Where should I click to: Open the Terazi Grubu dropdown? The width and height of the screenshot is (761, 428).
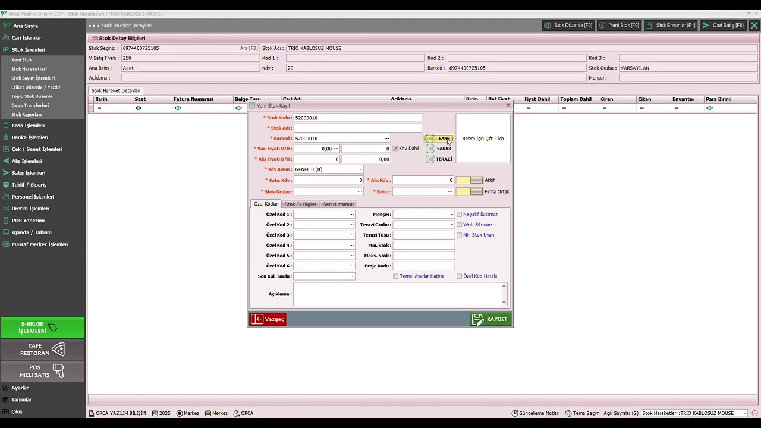[452, 225]
